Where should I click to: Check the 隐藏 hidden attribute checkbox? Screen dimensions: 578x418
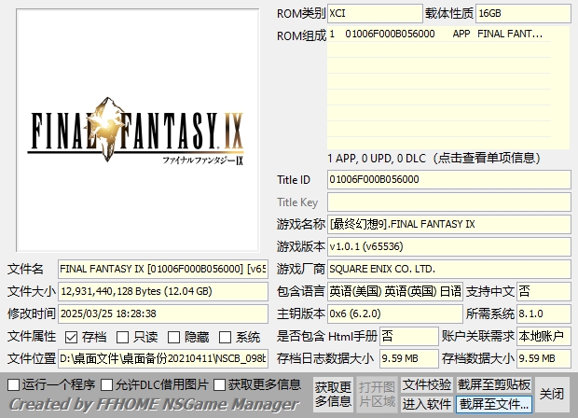tap(173, 337)
